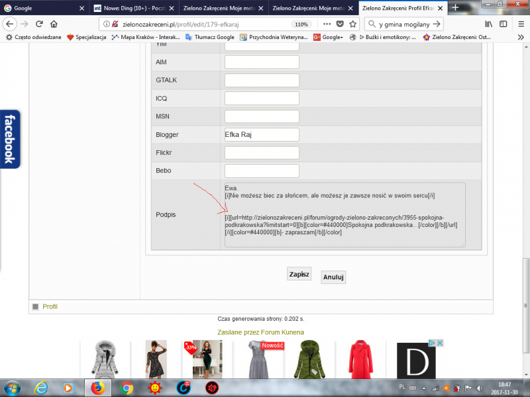Launch Google Chrome from the taskbar

[x=127, y=388]
